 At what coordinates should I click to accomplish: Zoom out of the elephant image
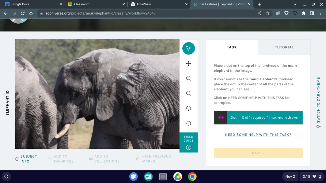pos(188,94)
